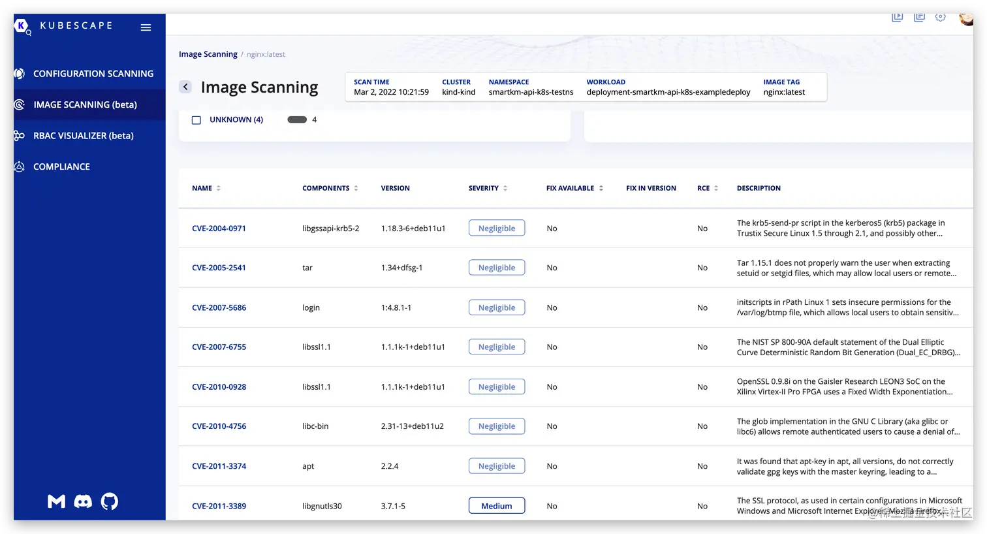Image resolution: width=987 pixels, height=534 pixels.
Task: Click the deployment-smartkm-api-k8s-exampledeploy workload value
Action: pos(668,92)
